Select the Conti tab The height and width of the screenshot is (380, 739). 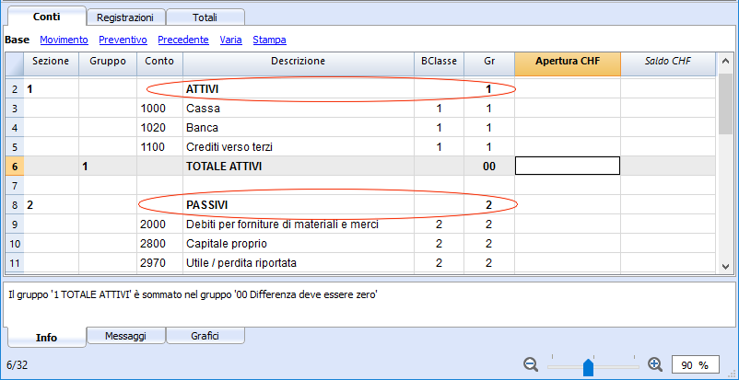[x=47, y=17]
